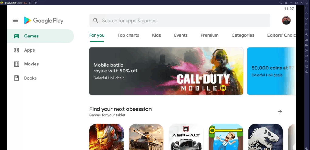Viewport: 310px width, 150px height.
Task: Click the Google Play logo
Action: coord(44,21)
